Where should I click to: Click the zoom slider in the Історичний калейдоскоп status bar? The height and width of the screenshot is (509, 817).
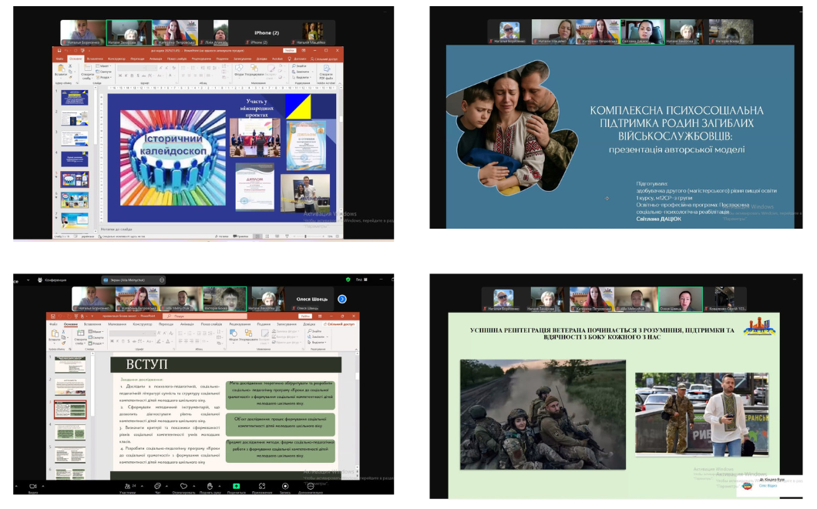point(307,236)
